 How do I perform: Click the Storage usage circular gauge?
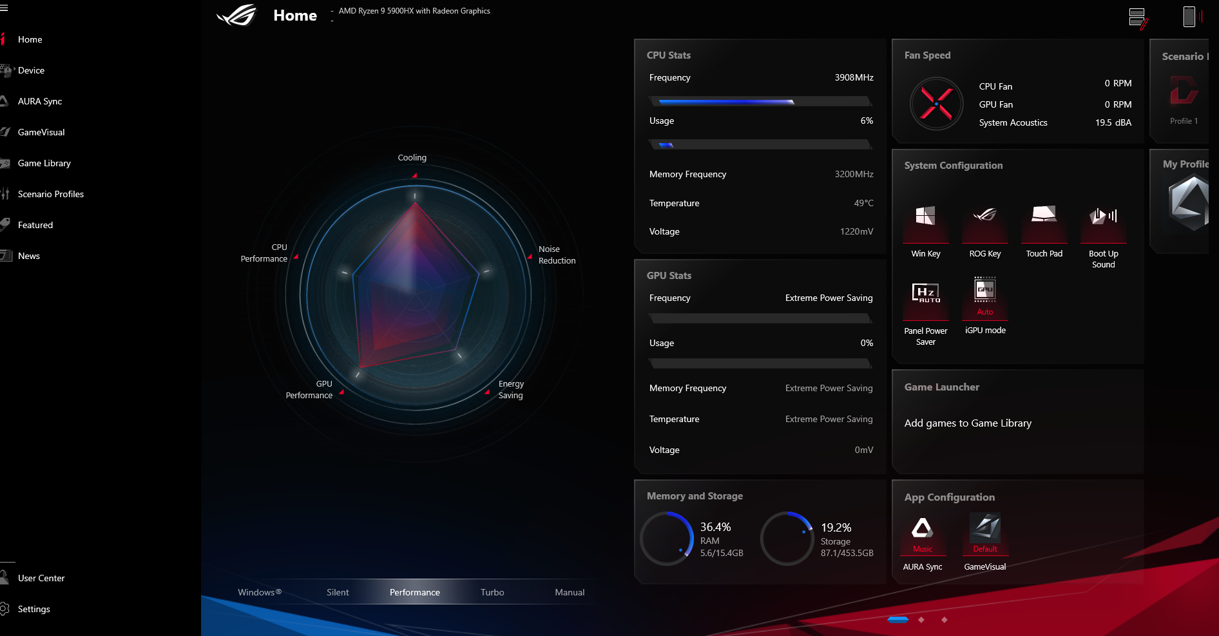click(787, 539)
